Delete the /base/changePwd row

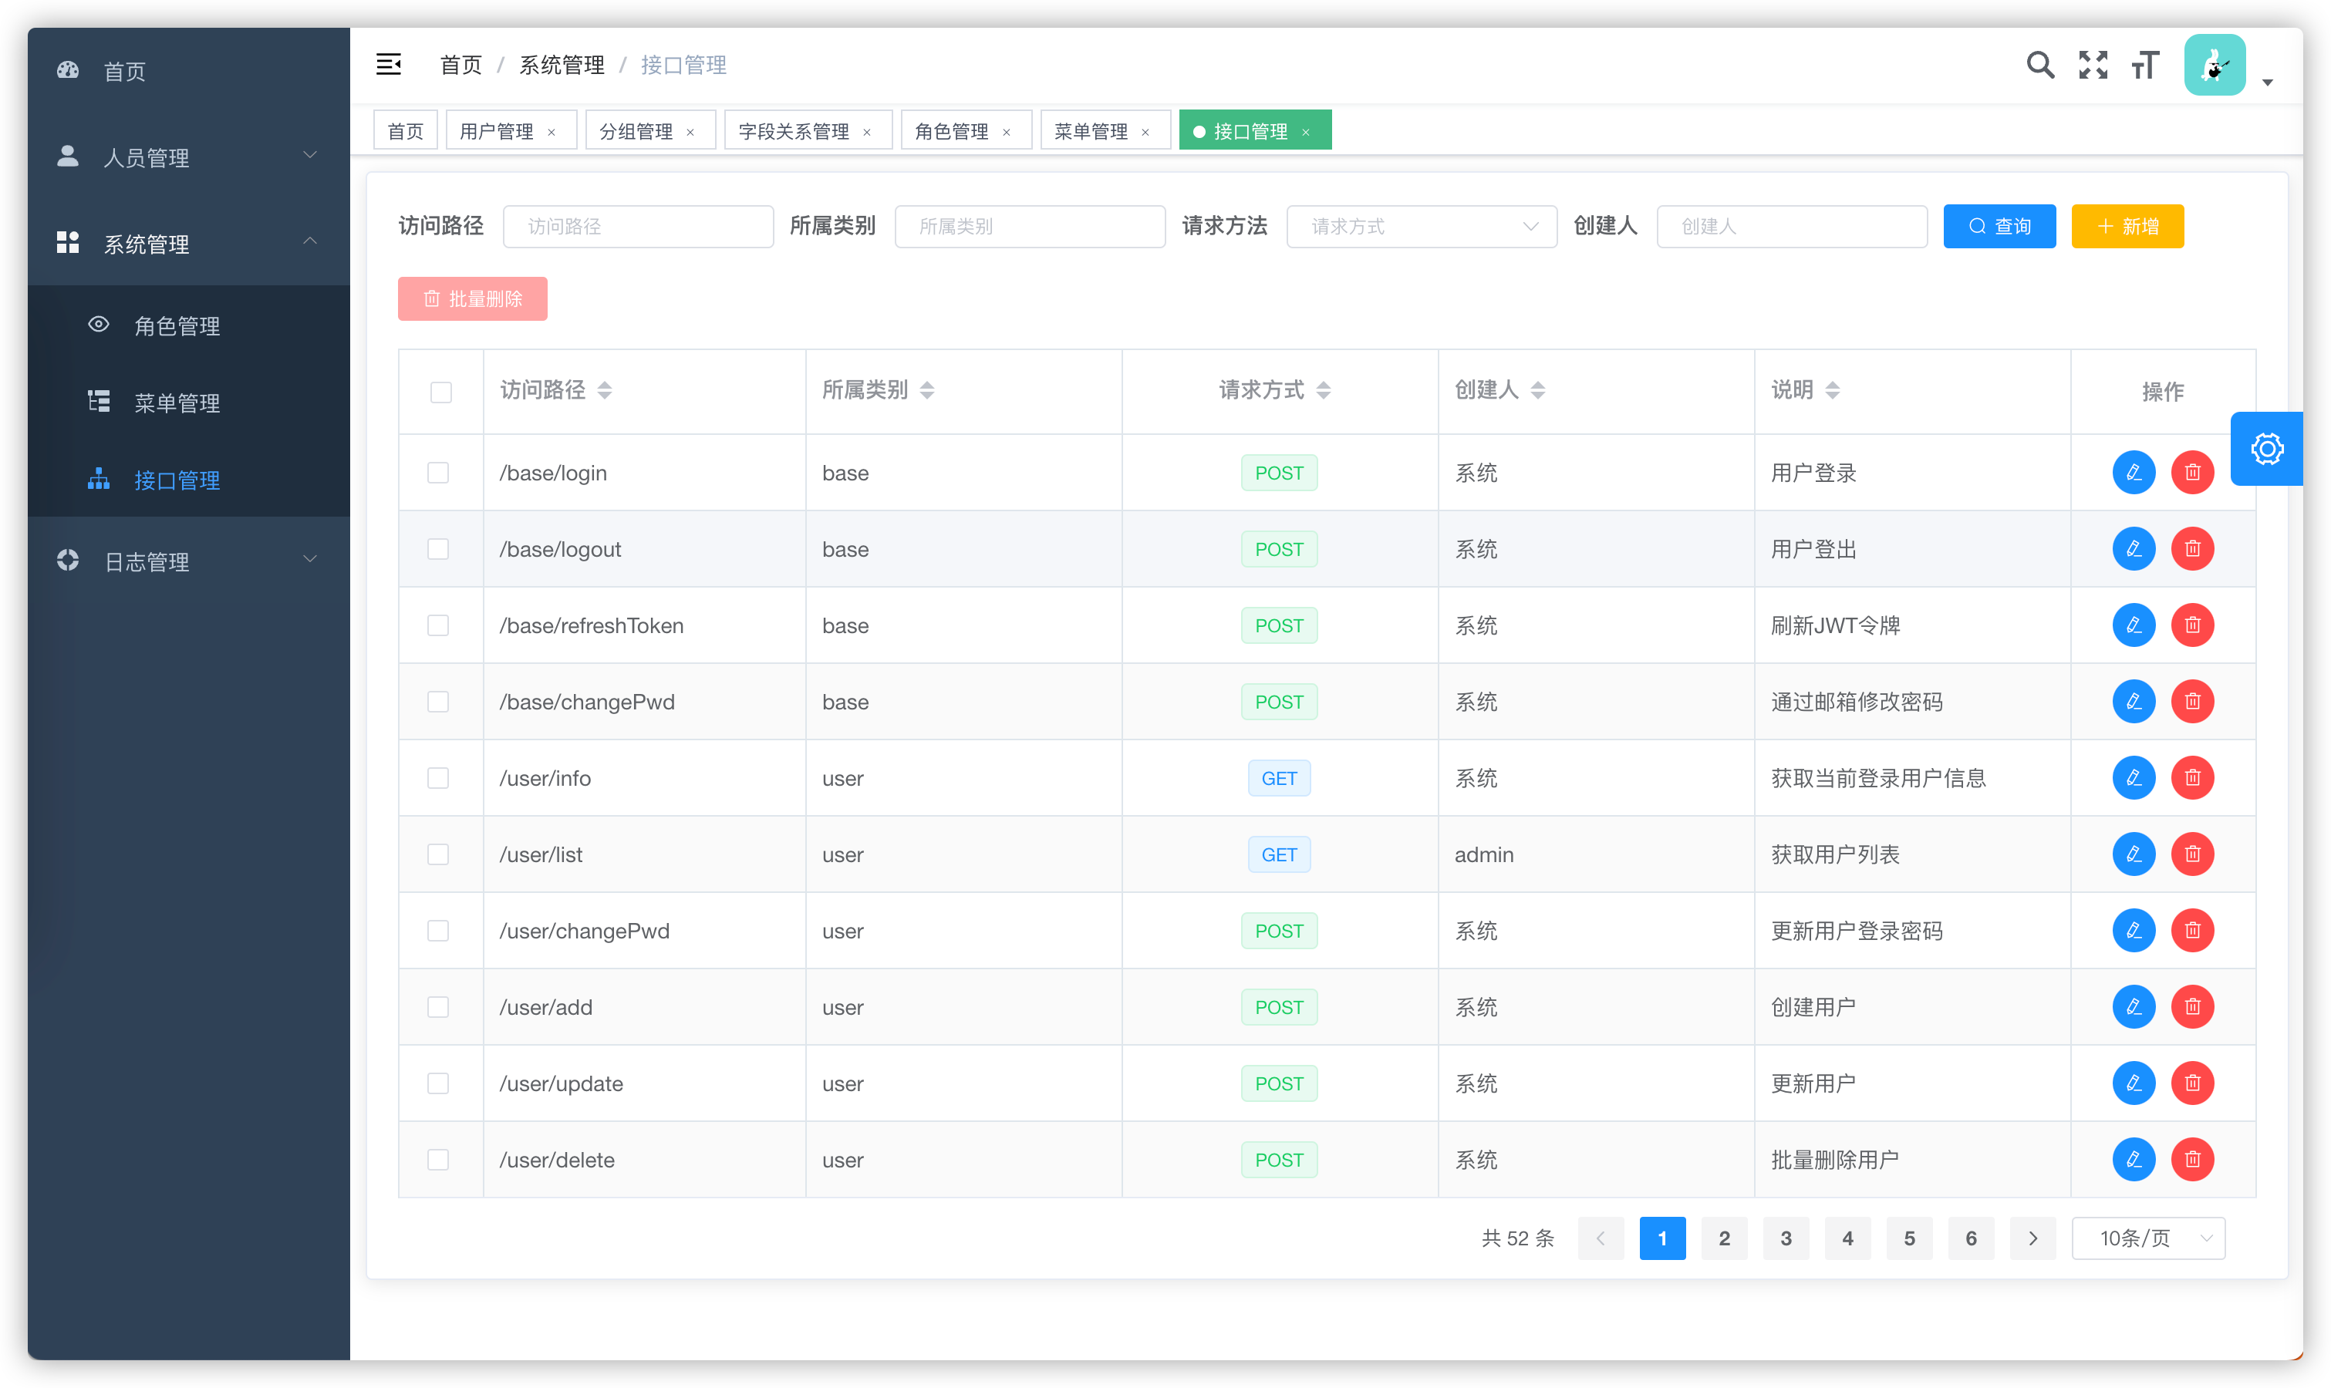tap(2191, 702)
